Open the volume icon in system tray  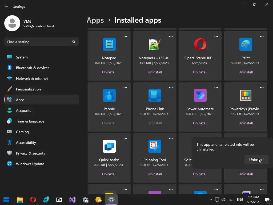pos(223,200)
